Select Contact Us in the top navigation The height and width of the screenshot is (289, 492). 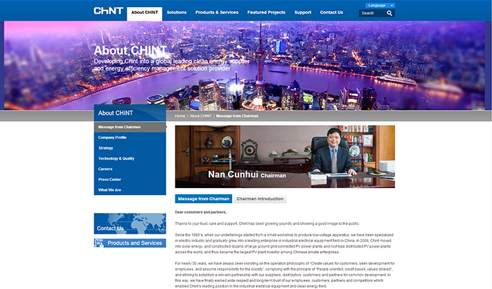(x=331, y=12)
